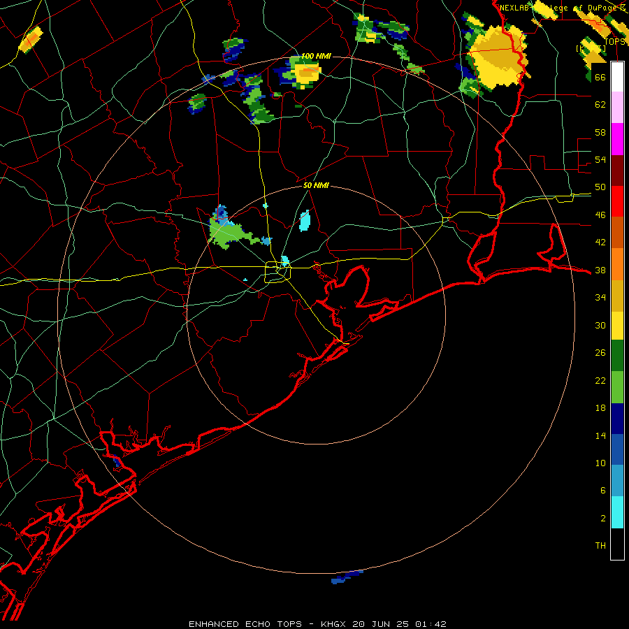Click the black TH legend swatch
This screenshot has width=629, height=629.
tap(617, 544)
